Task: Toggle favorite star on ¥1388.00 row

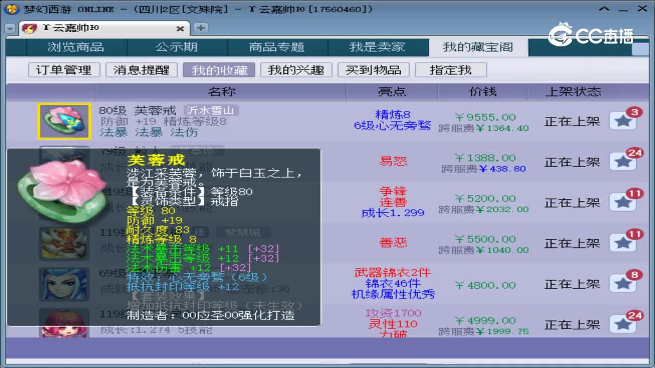Action: 623,162
